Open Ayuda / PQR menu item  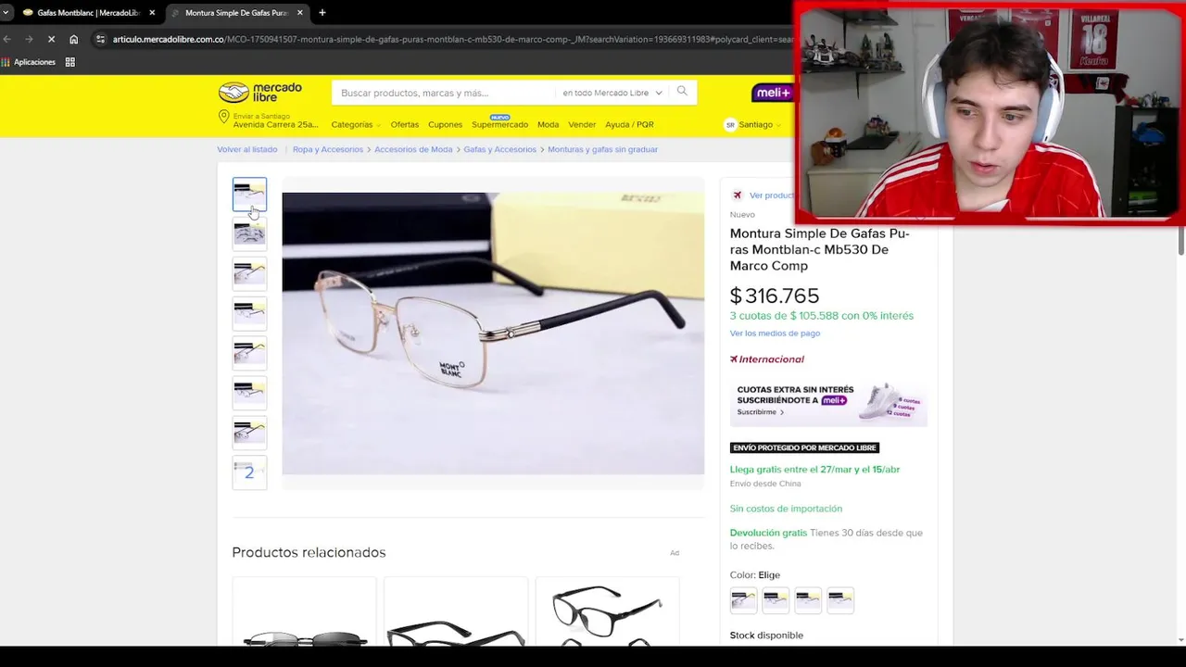click(629, 124)
